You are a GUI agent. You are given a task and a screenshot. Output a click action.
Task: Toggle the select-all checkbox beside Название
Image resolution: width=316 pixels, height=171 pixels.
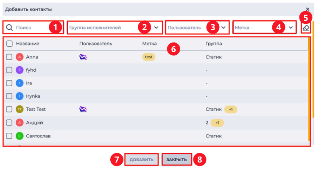[9, 44]
